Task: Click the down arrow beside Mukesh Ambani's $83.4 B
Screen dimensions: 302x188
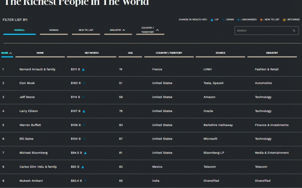Action: pos(85,181)
